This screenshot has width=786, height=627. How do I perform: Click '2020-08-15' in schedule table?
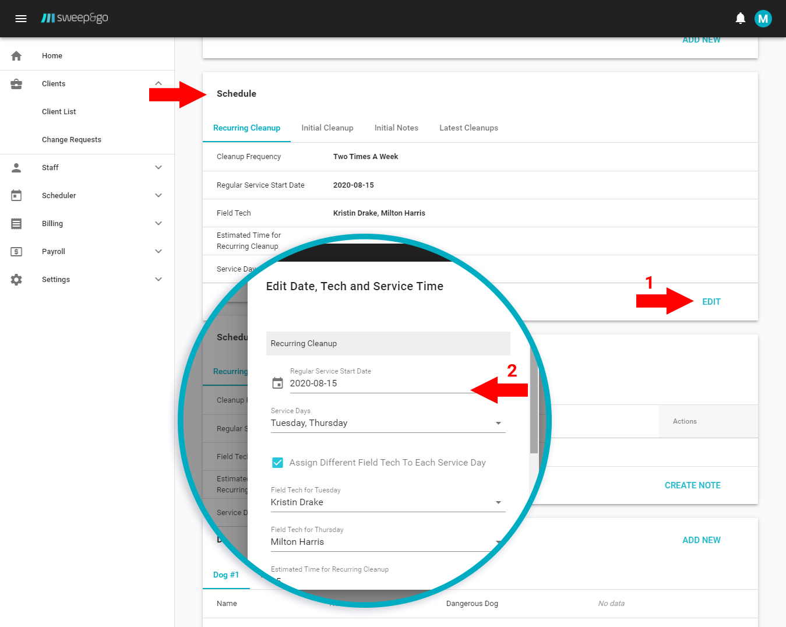pyautogui.click(x=353, y=185)
